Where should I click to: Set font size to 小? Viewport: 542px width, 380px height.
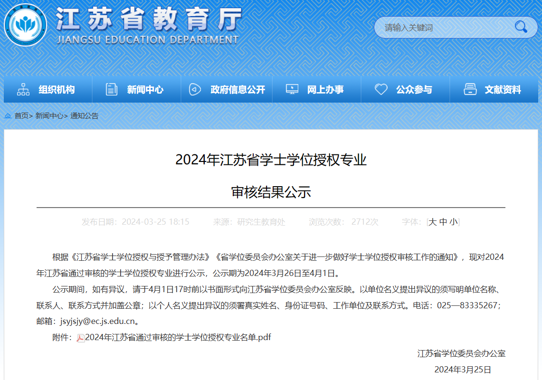click(454, 222)
